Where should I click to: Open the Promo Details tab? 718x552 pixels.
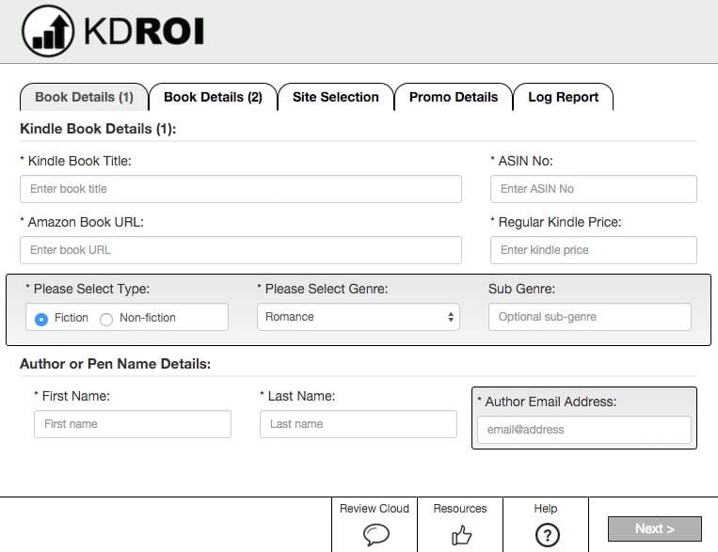point(454,97)
